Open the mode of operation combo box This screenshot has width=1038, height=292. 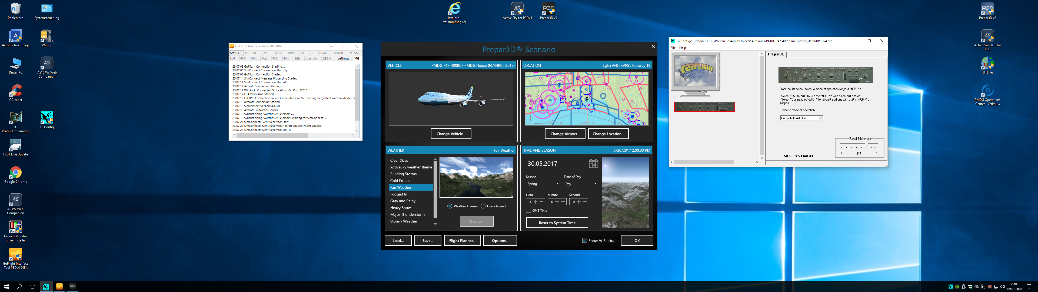click(x=801, y=118)
